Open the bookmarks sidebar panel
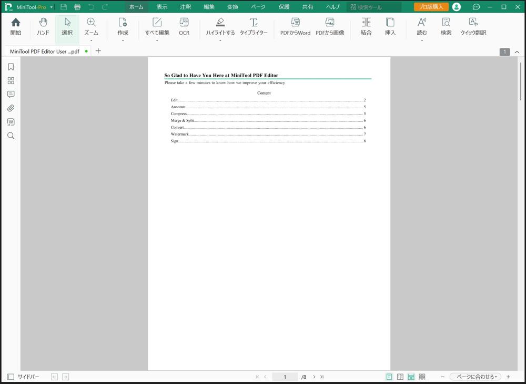This screenshot has width=526, height=384. point(11,67)
